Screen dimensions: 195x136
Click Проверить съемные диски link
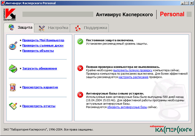(43, 45)
